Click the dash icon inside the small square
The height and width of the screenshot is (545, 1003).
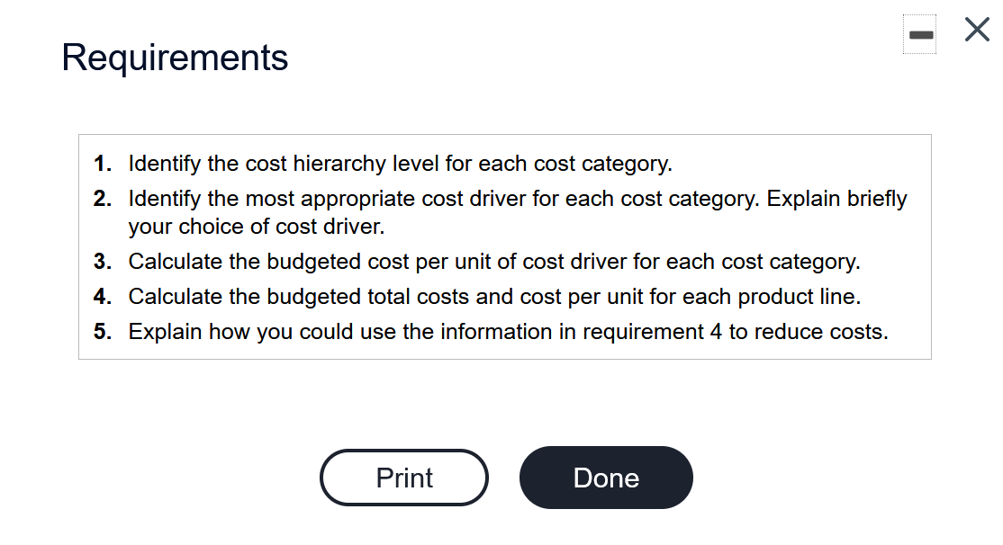coord(919,33)
